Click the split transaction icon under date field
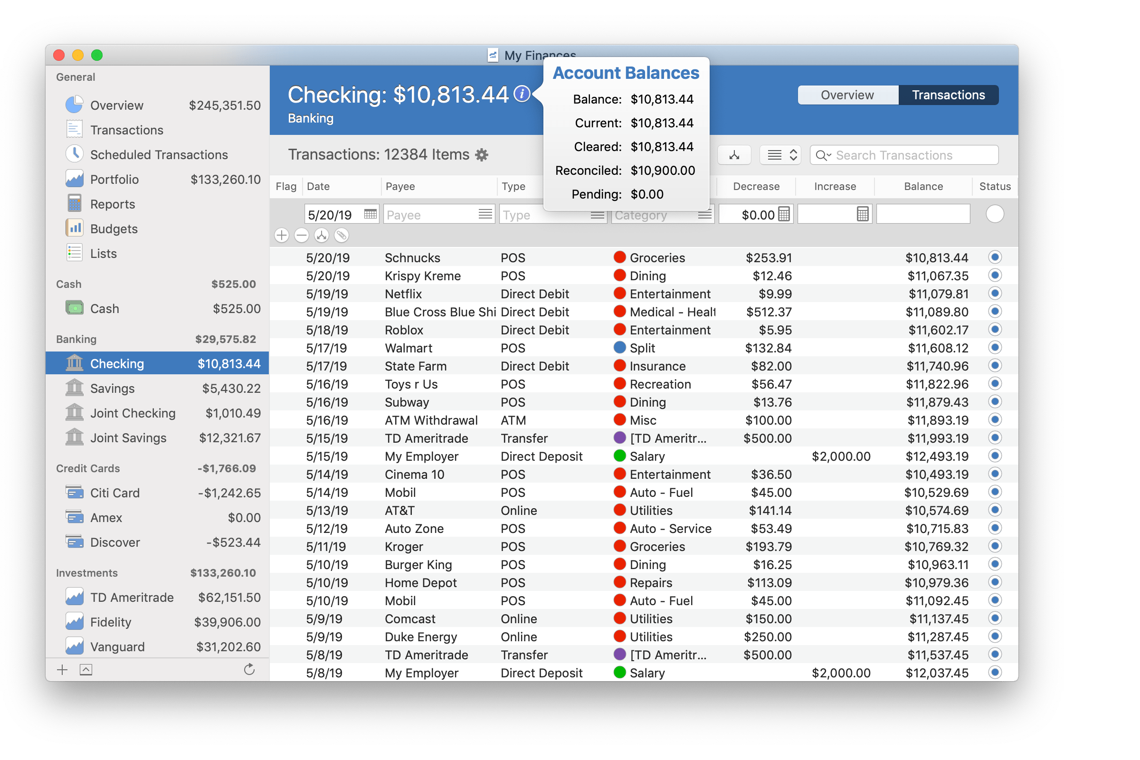The height and width of the screenshot is (760, 1140). pos(322,236)
